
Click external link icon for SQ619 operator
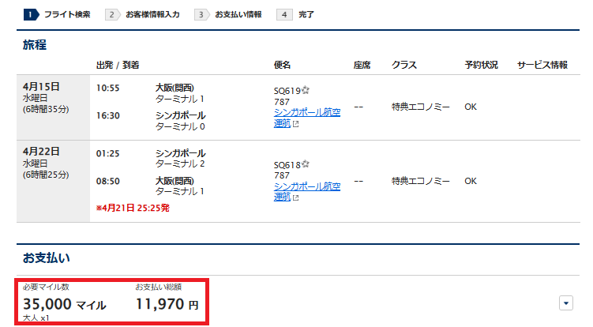pos(295,123)
